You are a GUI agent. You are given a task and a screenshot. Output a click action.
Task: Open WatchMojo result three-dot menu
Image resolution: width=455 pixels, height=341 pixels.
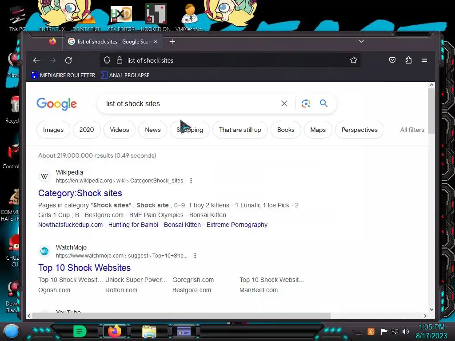(x=195, y=256)
